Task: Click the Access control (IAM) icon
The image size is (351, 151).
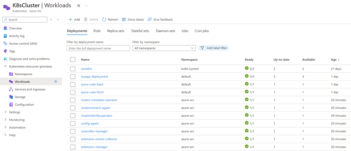Action: tap(5, 44)
